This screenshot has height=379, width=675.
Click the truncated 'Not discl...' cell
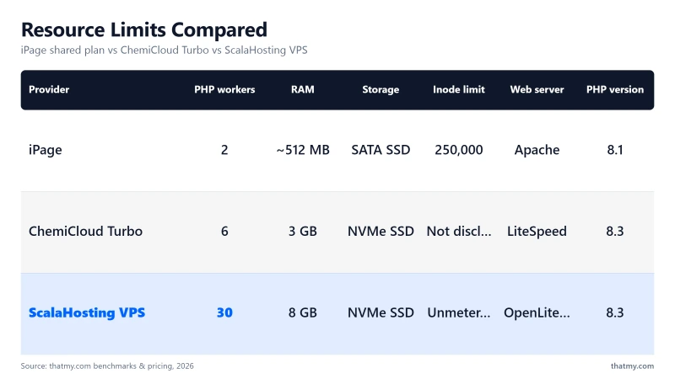point(459,231)
